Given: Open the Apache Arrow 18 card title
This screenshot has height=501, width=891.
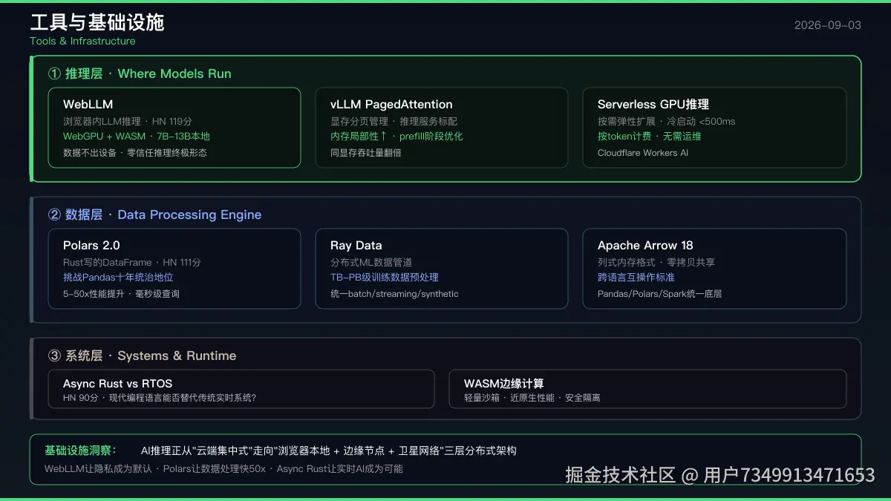Looking at the screenshot, I should tap(645, 246).
